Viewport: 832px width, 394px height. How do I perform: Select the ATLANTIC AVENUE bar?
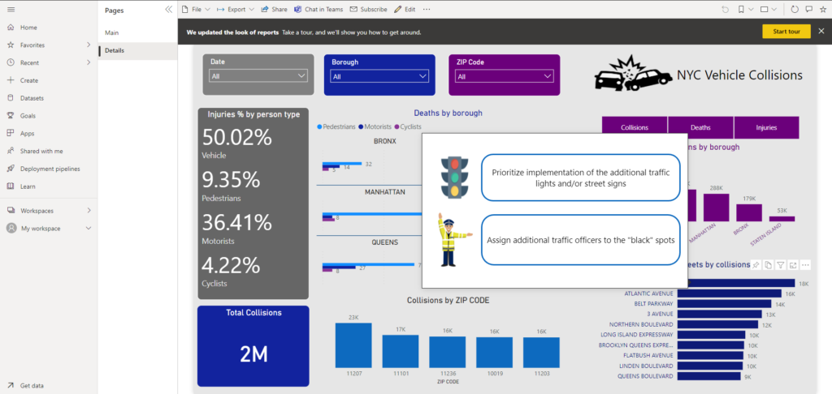(729, 293)
